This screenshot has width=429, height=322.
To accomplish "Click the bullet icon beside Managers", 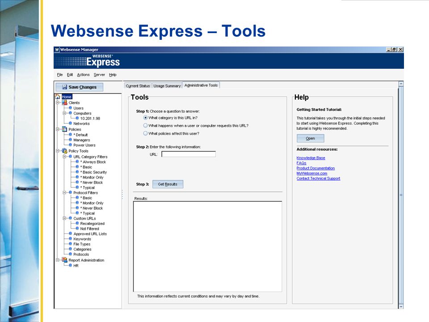I will click(x=70, y=140).
